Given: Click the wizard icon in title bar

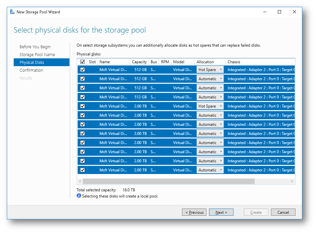Looking at the screenshot, I should [12, 12].
